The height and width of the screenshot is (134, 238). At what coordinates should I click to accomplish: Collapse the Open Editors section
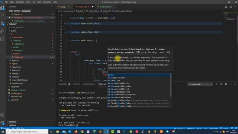point(7,11)
